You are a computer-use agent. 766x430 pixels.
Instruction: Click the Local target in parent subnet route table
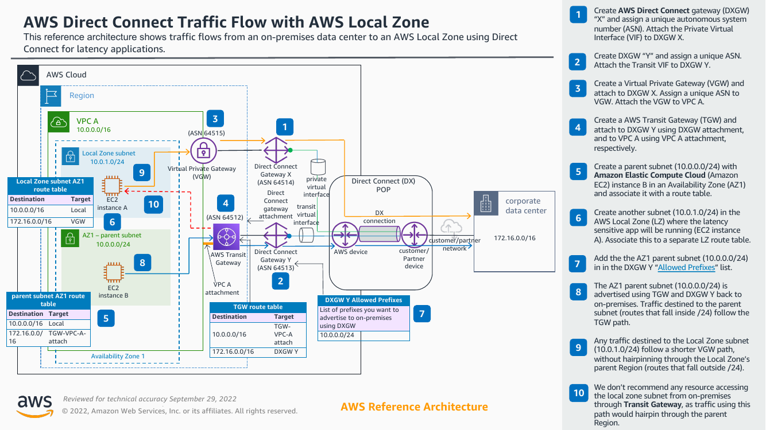click(56, 324)
